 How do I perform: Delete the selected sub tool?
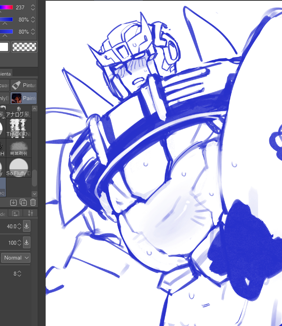[33, 202]
